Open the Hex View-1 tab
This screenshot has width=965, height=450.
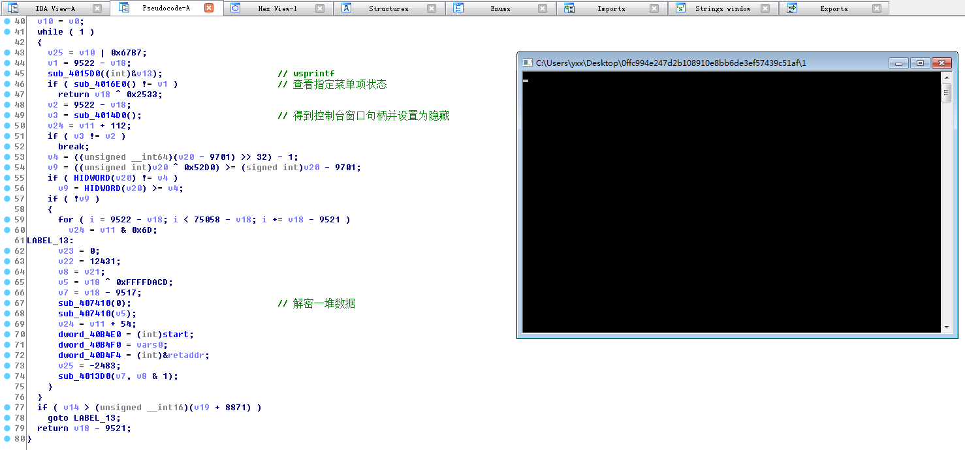(277, 8)
